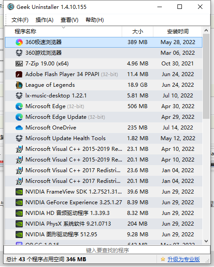Open the 查看(V) menu
The height and width of the screenshot is (267, 214).
click(x=69, y=20)
